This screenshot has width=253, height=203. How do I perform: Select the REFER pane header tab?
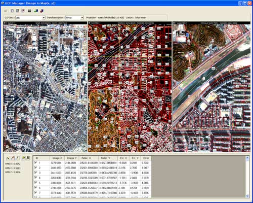(95, 23)
